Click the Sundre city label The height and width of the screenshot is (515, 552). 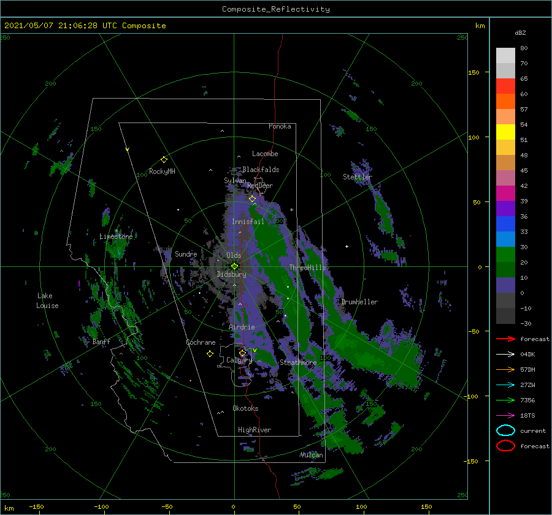pyautogui.click(x=186, y=254)
